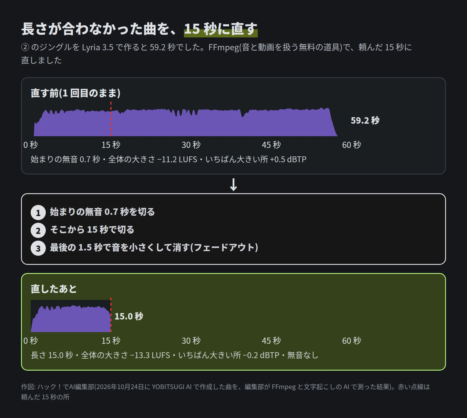Click the stats line starting 長さ 15.0 秒
This screenshot has width=467, height=418.
175,355
